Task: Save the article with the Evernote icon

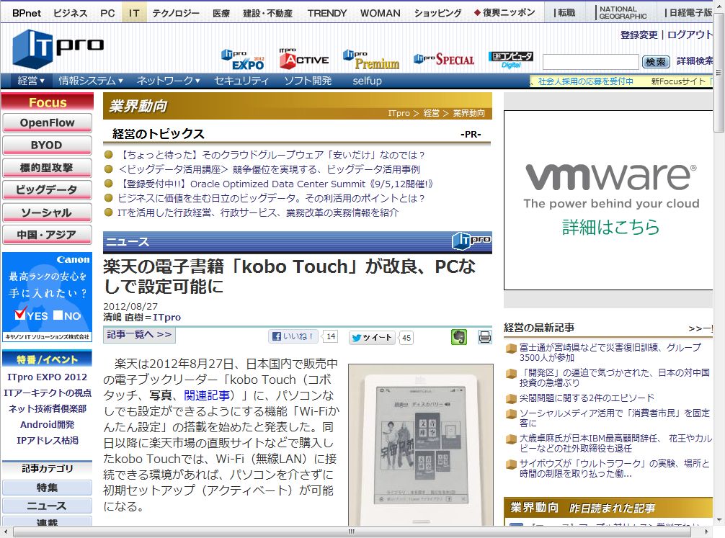Action: point(458,337)
